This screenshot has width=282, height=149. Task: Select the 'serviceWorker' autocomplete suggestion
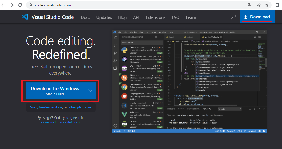227,76
